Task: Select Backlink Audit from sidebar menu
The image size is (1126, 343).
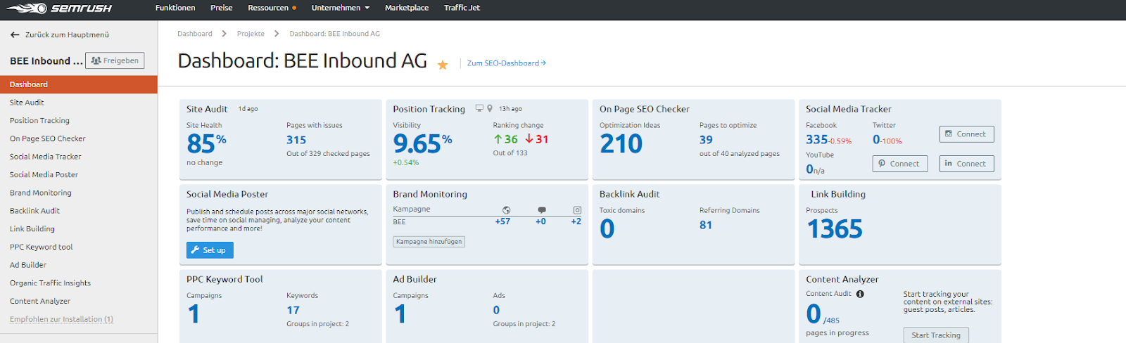Action: click(x=34, y=211)
